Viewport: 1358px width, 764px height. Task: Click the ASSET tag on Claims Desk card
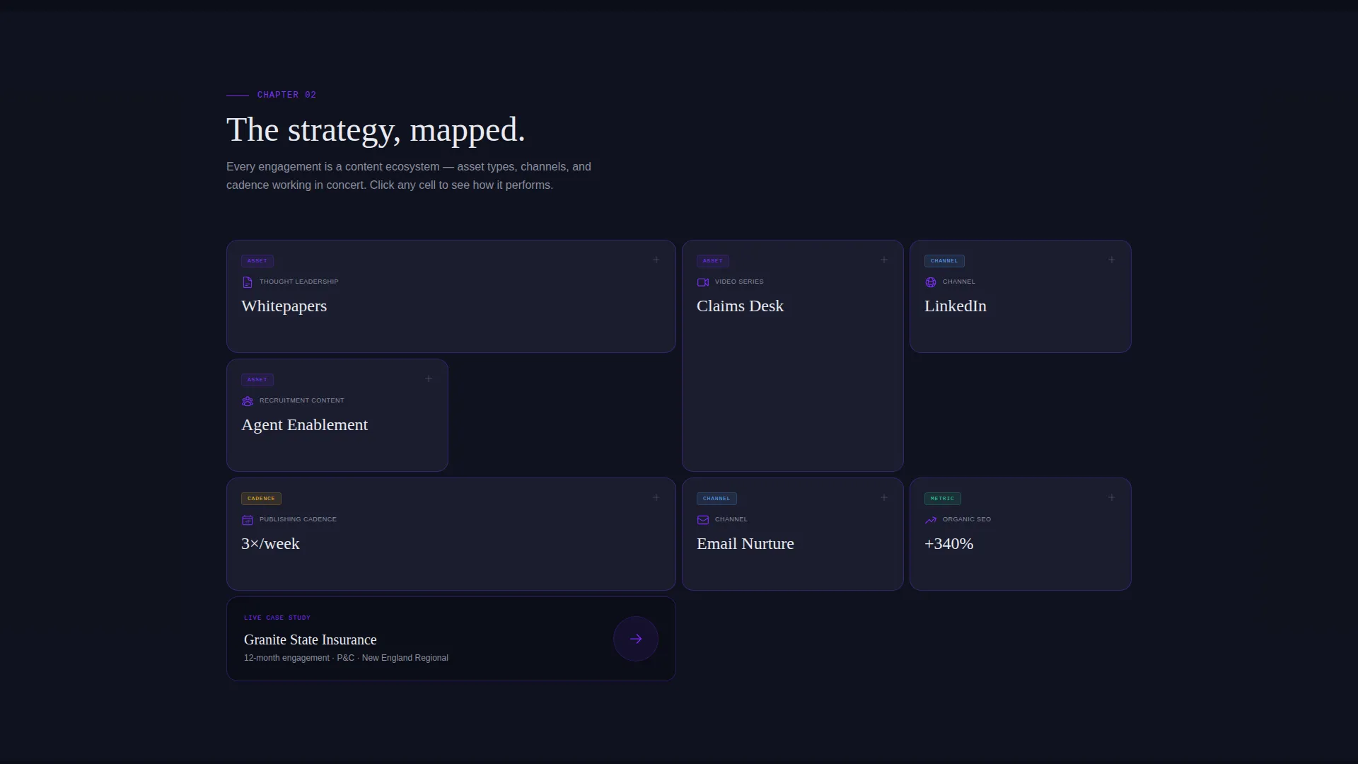(x=713, y=261)
